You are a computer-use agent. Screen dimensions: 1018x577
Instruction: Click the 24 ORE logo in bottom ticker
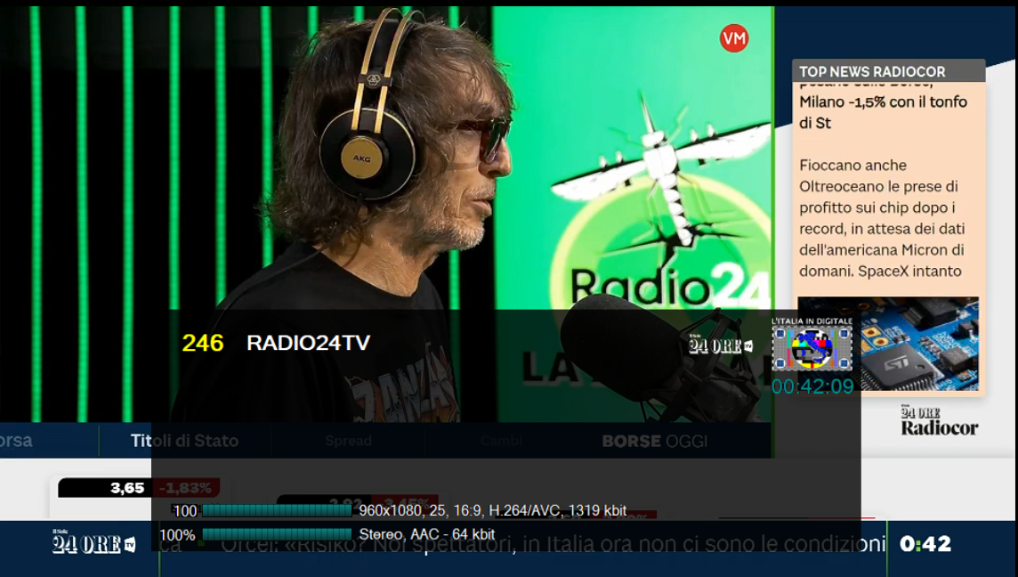[94, 542]
